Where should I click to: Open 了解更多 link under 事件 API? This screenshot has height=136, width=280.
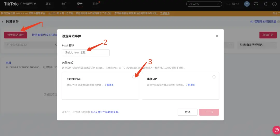click(190, 85)
